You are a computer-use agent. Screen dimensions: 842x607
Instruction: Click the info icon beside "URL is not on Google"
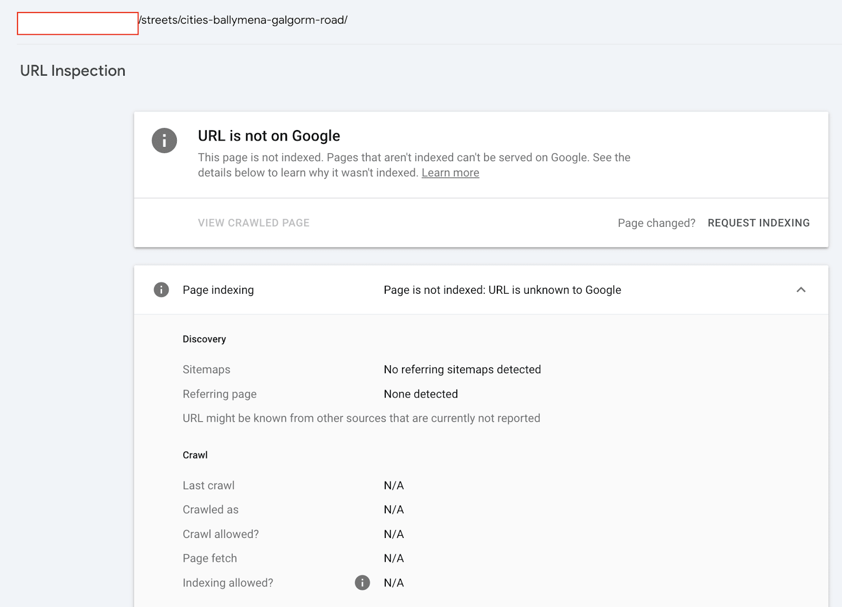(x=164, y=141)
